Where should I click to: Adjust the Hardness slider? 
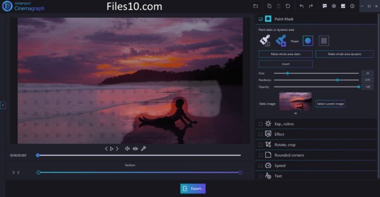316,80
